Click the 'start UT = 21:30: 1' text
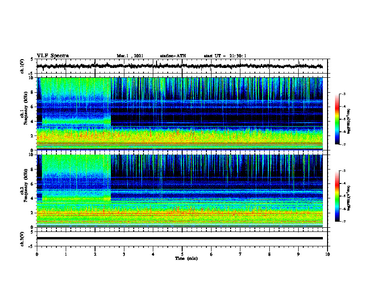This screenshot has width=369, height=285. (x=225, y=56)
